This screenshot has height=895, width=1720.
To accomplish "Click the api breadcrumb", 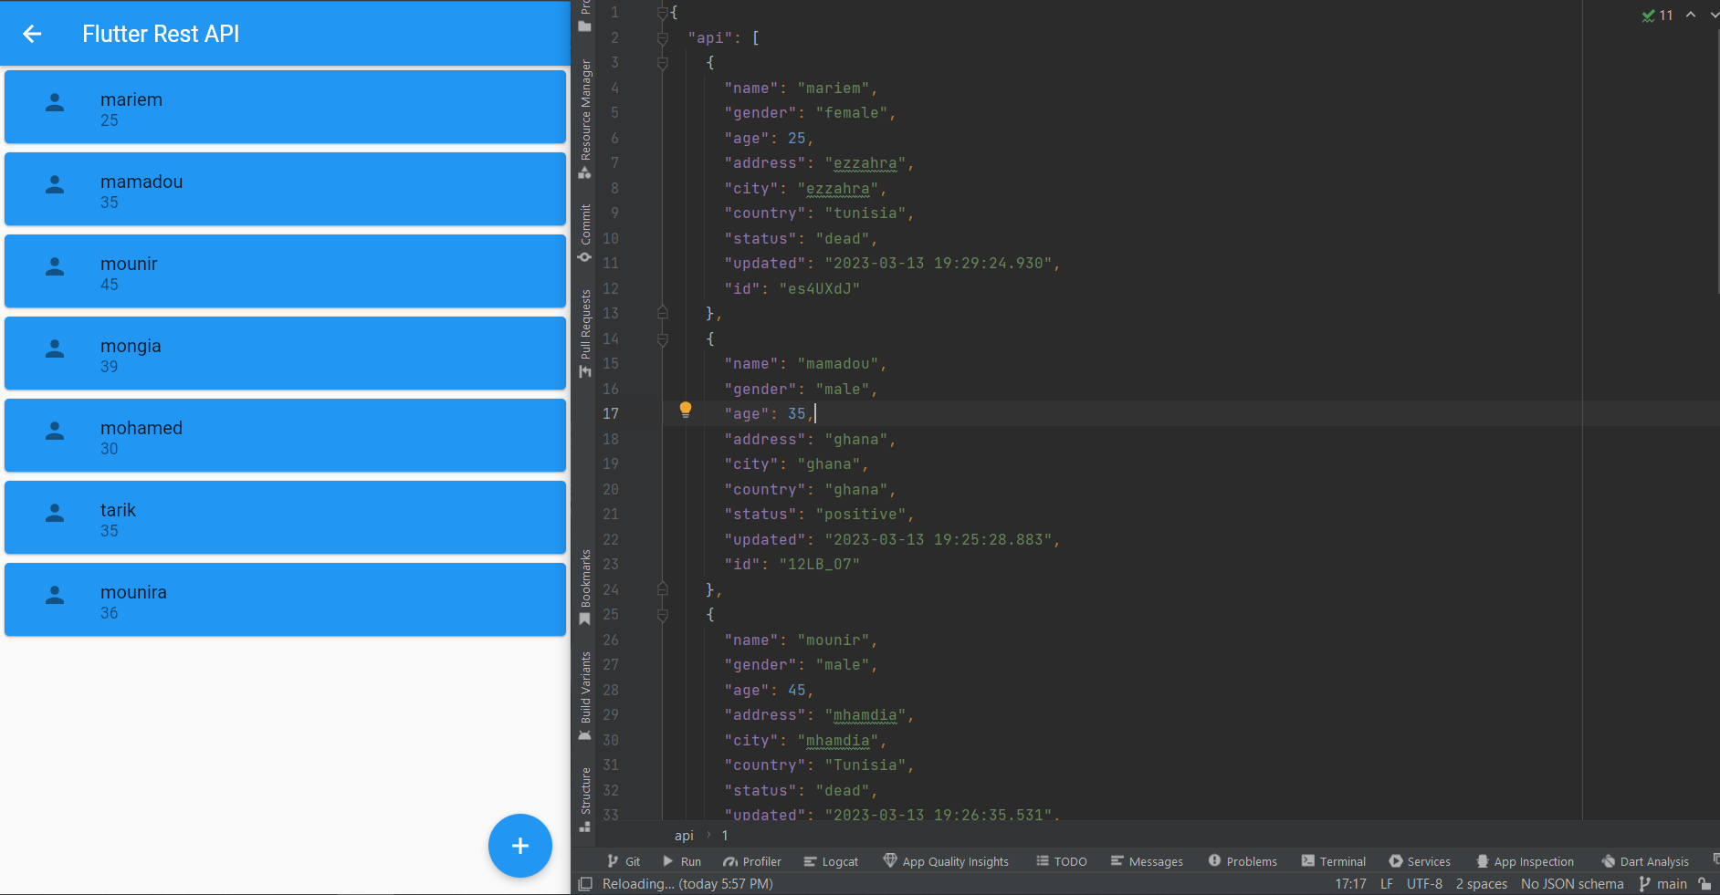I will (684, 836).
